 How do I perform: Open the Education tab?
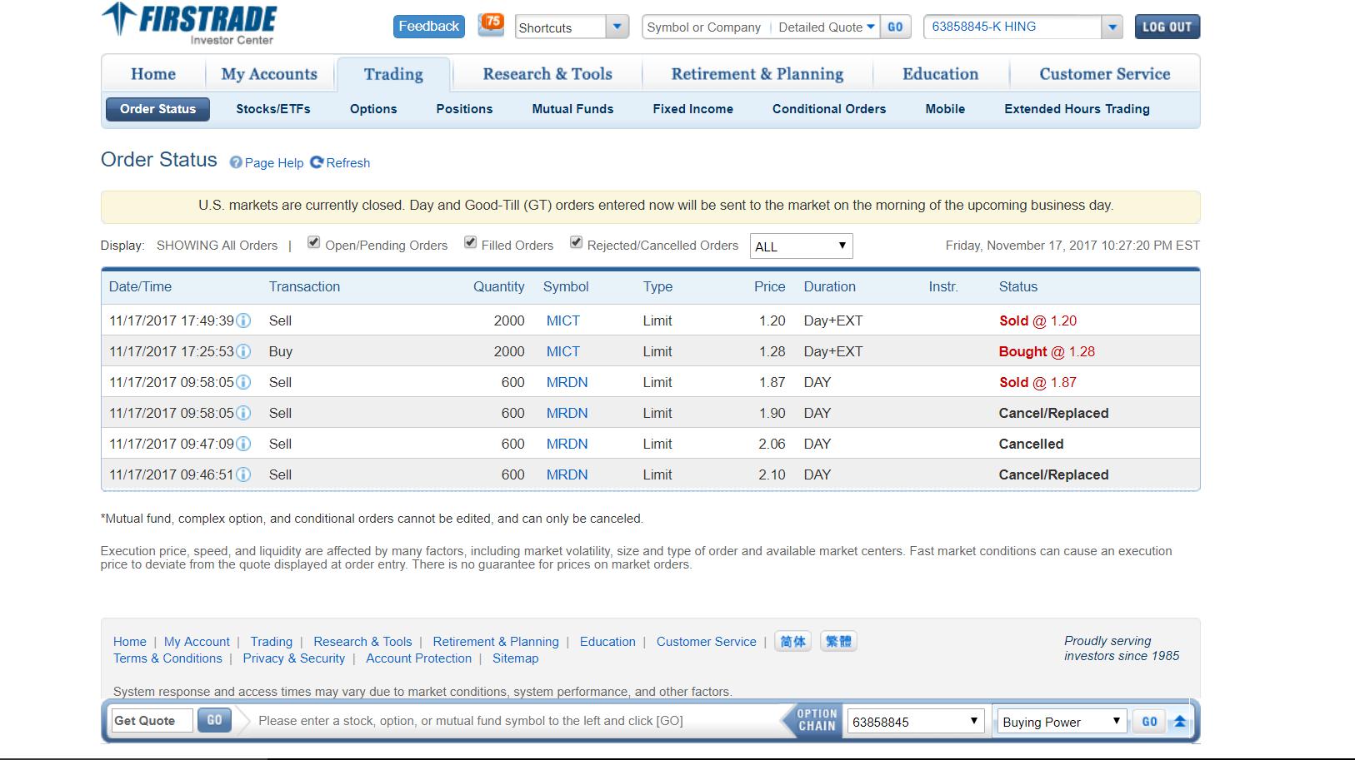pyautogui.click(x=941, y=74)
